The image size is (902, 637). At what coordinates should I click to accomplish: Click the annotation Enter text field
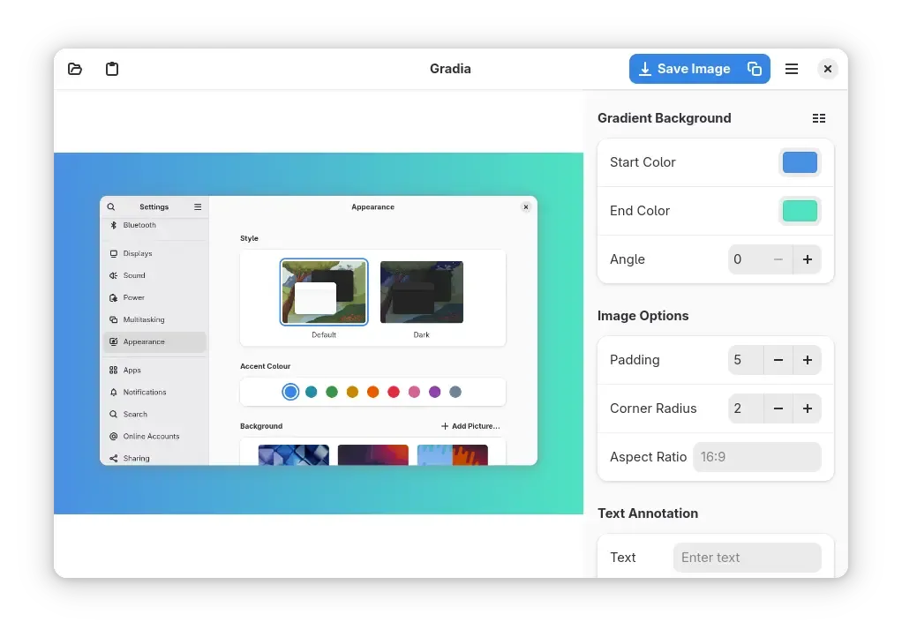click(x=747, y=558)
